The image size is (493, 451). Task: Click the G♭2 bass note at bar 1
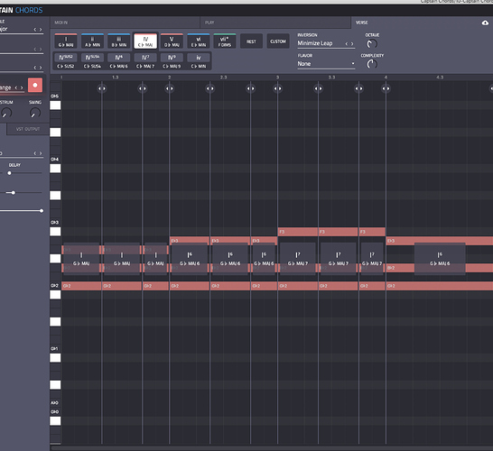click(x=81, y=286)
